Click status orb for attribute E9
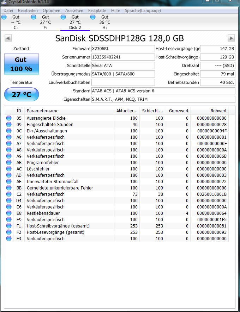The height and width of the screenshot is (312, 240). (x=9, y=219)
